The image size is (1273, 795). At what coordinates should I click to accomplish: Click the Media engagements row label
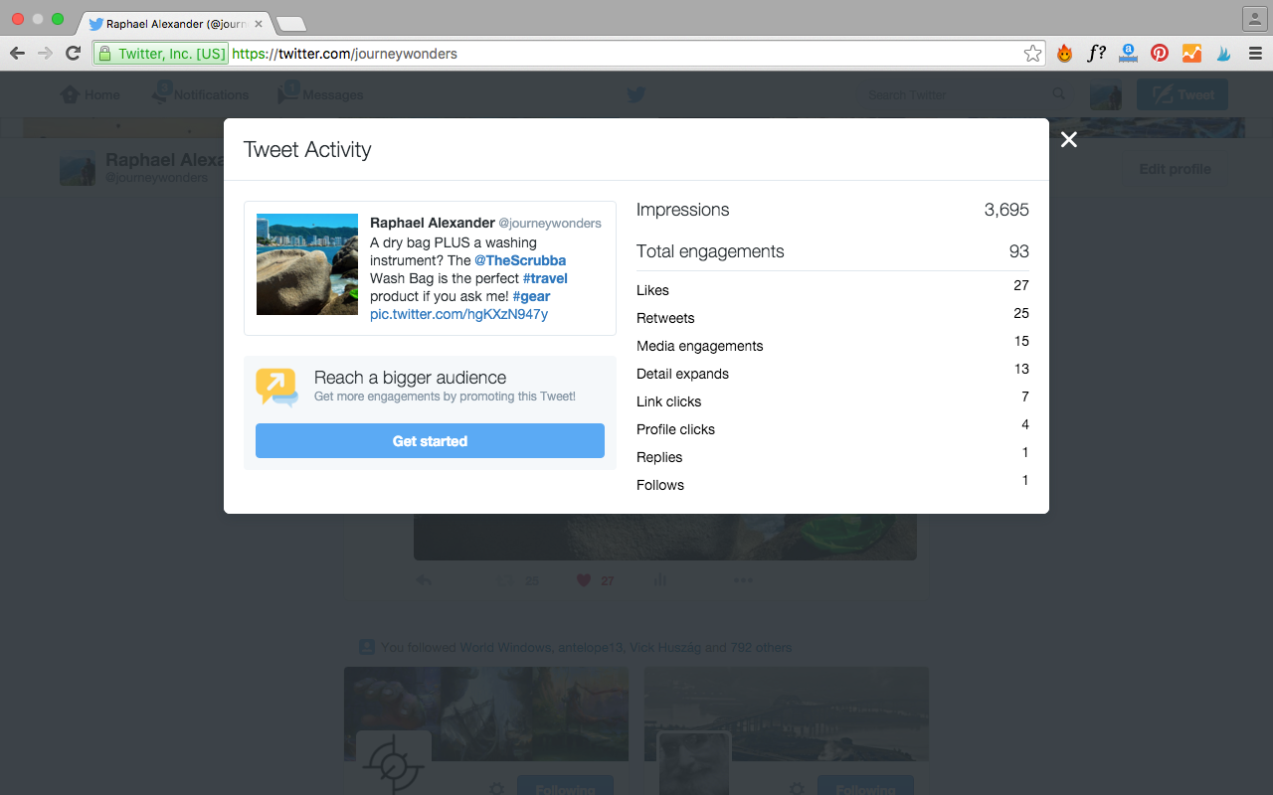[x=700, y=346]
